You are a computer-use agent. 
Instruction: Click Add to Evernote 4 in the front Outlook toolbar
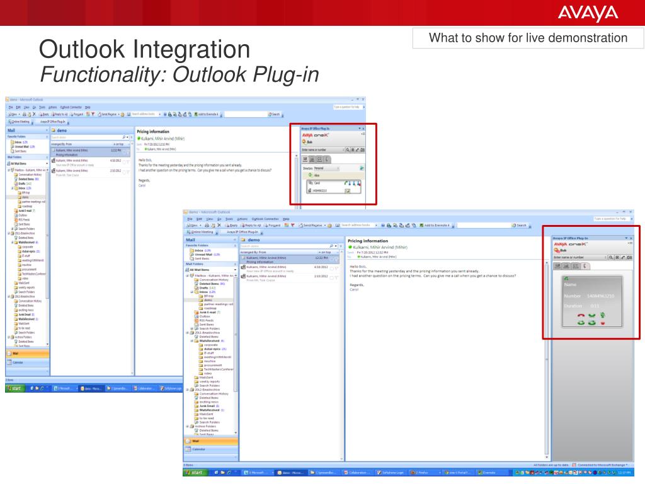pyautogui.click(x=436, y=226)
